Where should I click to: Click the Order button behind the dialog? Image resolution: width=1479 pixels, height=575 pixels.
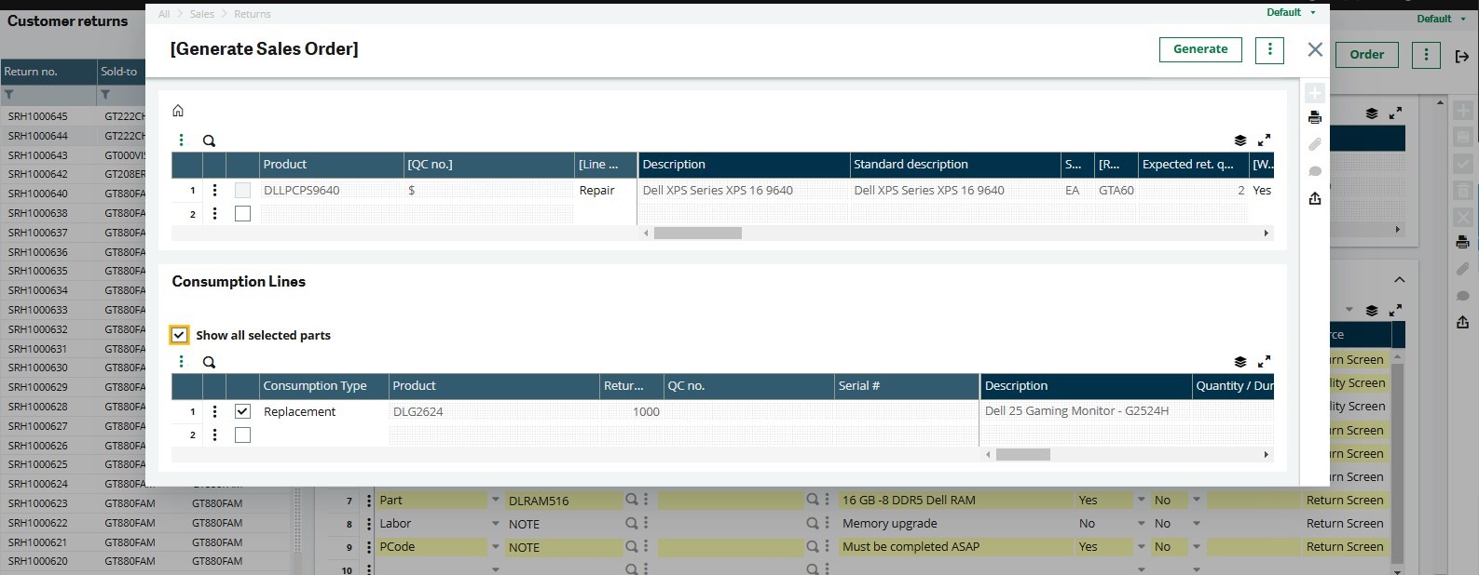click(x=1366, y=55)
